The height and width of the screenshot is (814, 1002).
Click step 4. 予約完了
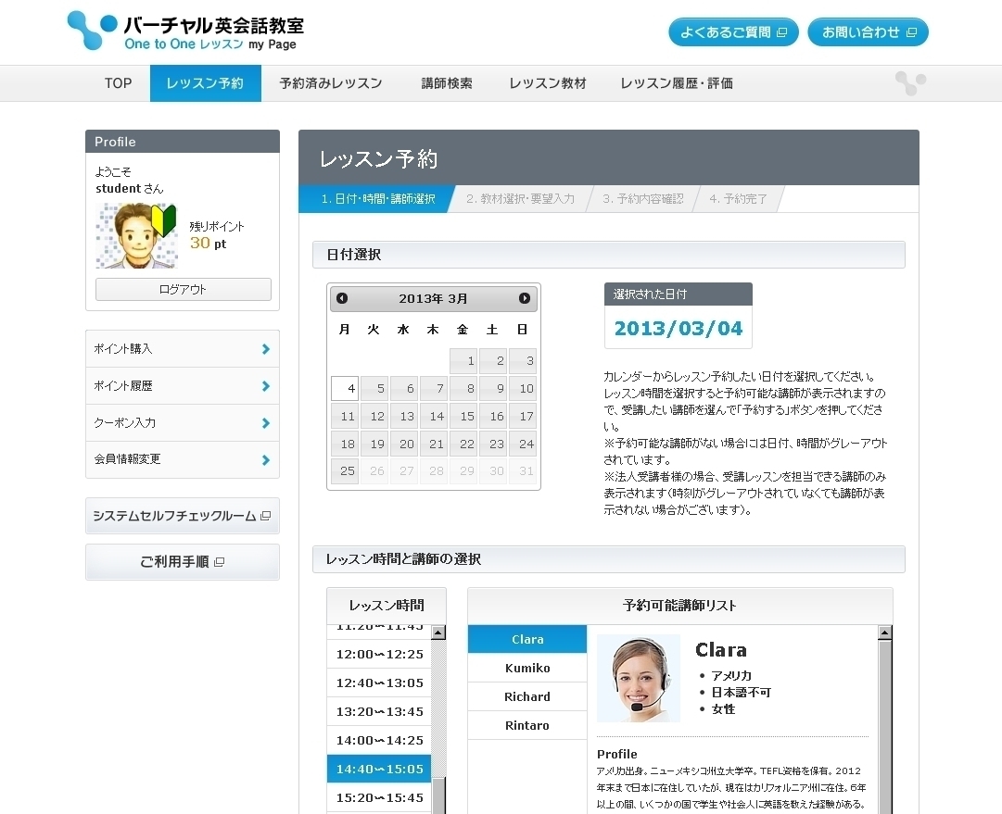pyautogui.click(x=738, y=198)
